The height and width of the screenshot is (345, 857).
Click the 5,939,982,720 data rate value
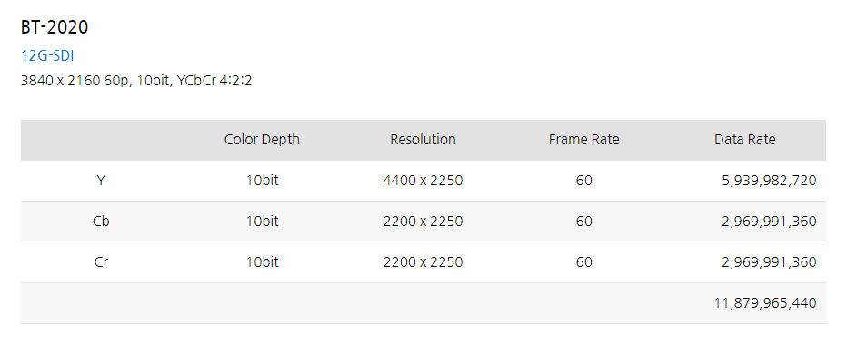(769, 182)
